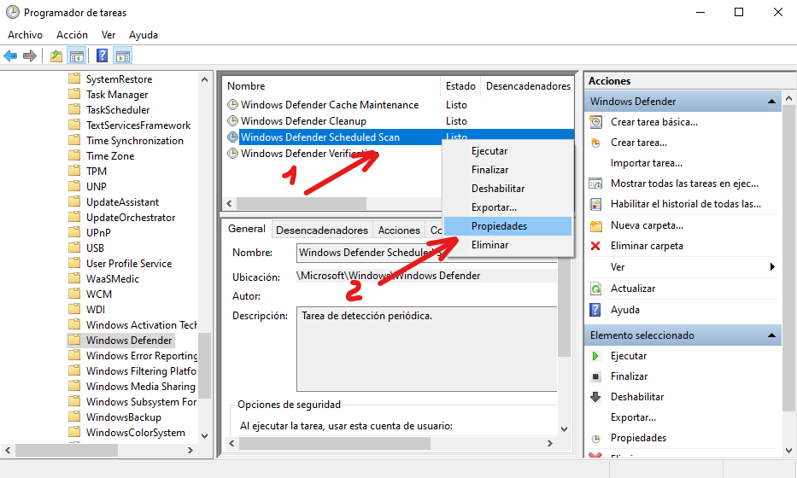Choose Exportar... in the context menu
This screenshot has height=478, width=797.
[507, 207]
